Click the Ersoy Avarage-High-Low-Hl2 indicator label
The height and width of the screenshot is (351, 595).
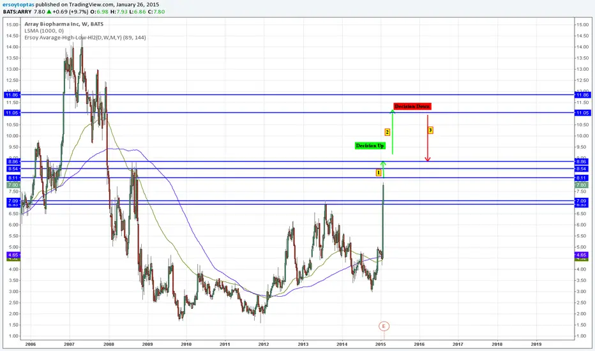[85, 38]
